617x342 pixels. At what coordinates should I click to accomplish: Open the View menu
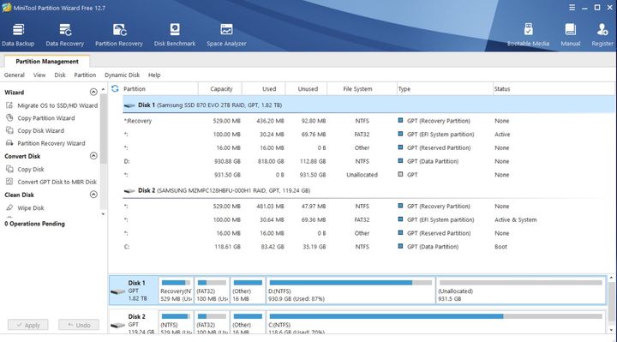coord(39,75)
